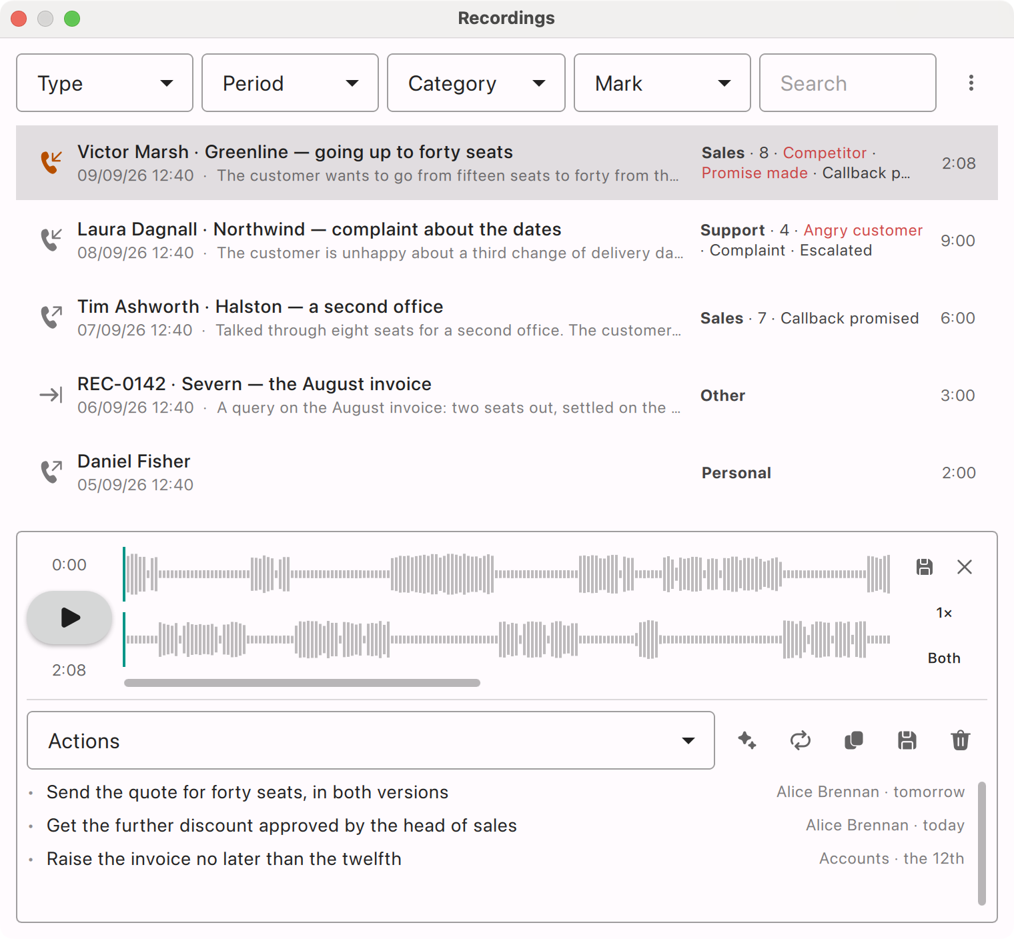Viewport: 1014px width, 939px height.
Task: Click the Angry customer mark tag
Action: point(863,230)
